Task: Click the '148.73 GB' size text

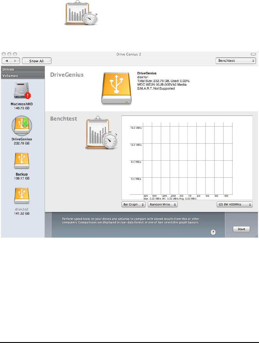Action: coord(22,108)
